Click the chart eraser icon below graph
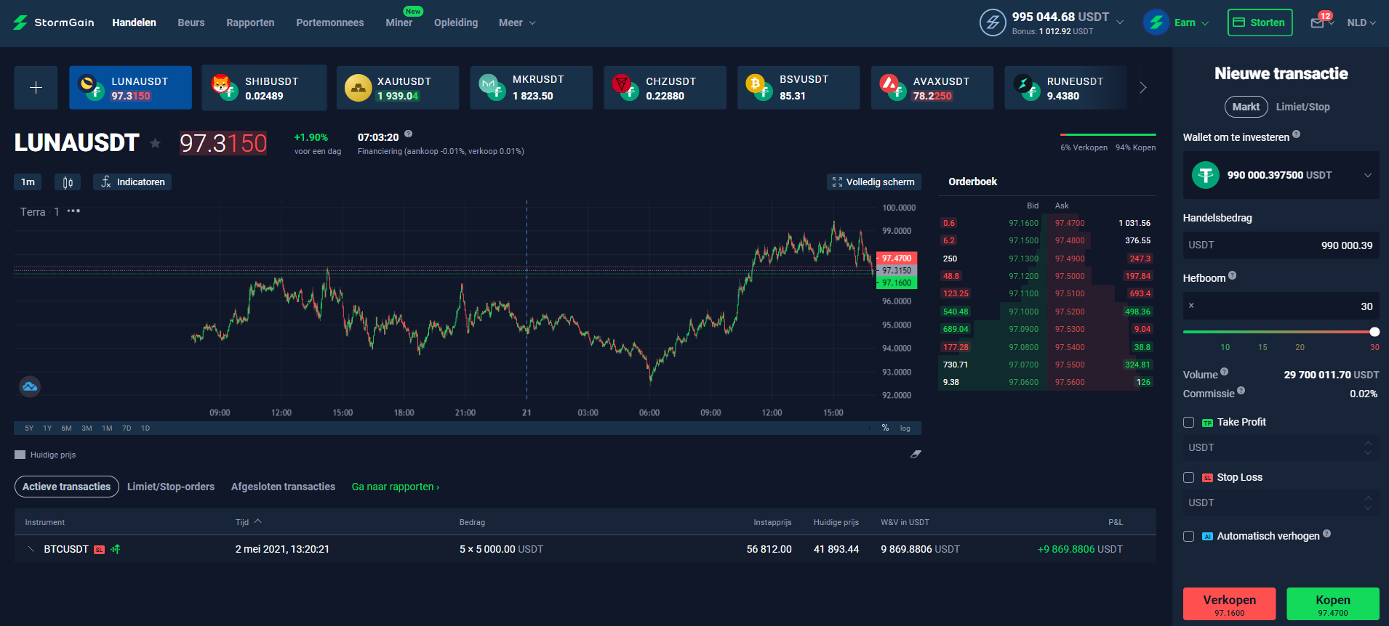The width and height of the screenshot is (1389, 626). pyautogui.click(x=916, y=455)
